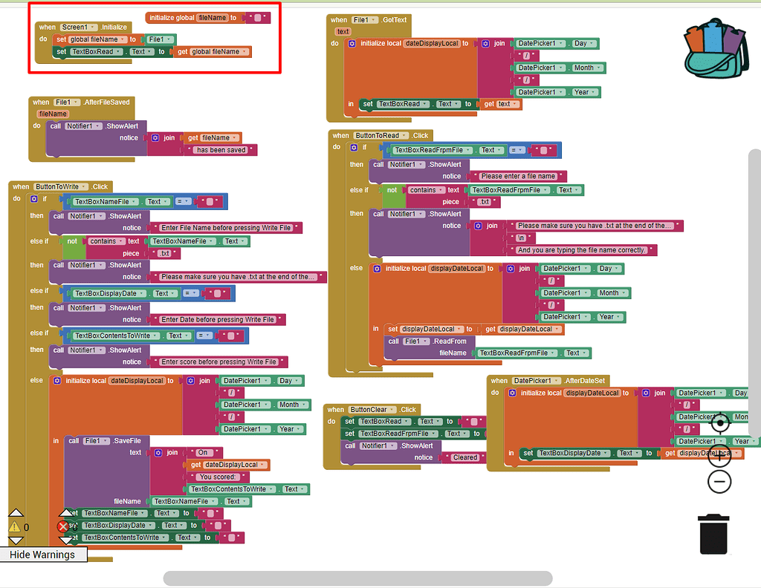Collapse blocks using the up arrow near warnings

[x=16, y=511]
